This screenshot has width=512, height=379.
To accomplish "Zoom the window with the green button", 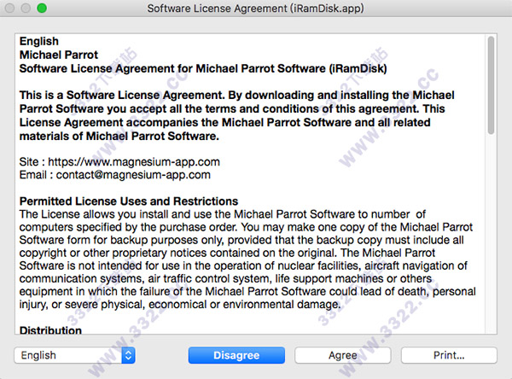I will coord(41,9).
